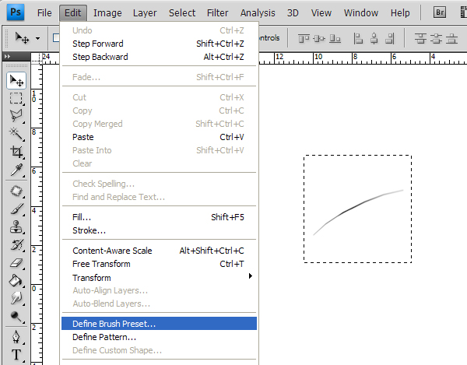Select the Move tool in the toolbox
Screen dimensions: 467x365
[16, 80]
